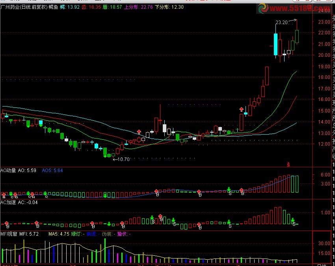Click the red up-arrow above the 15.00 breakout candle
This screenshot has width=335, height=266.
(242, 109)
